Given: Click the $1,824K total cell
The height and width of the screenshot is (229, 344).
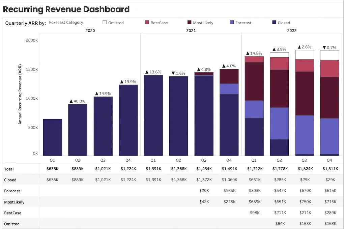Looking at the screenshot, I should pyautogui.click(x=305, y=169).
